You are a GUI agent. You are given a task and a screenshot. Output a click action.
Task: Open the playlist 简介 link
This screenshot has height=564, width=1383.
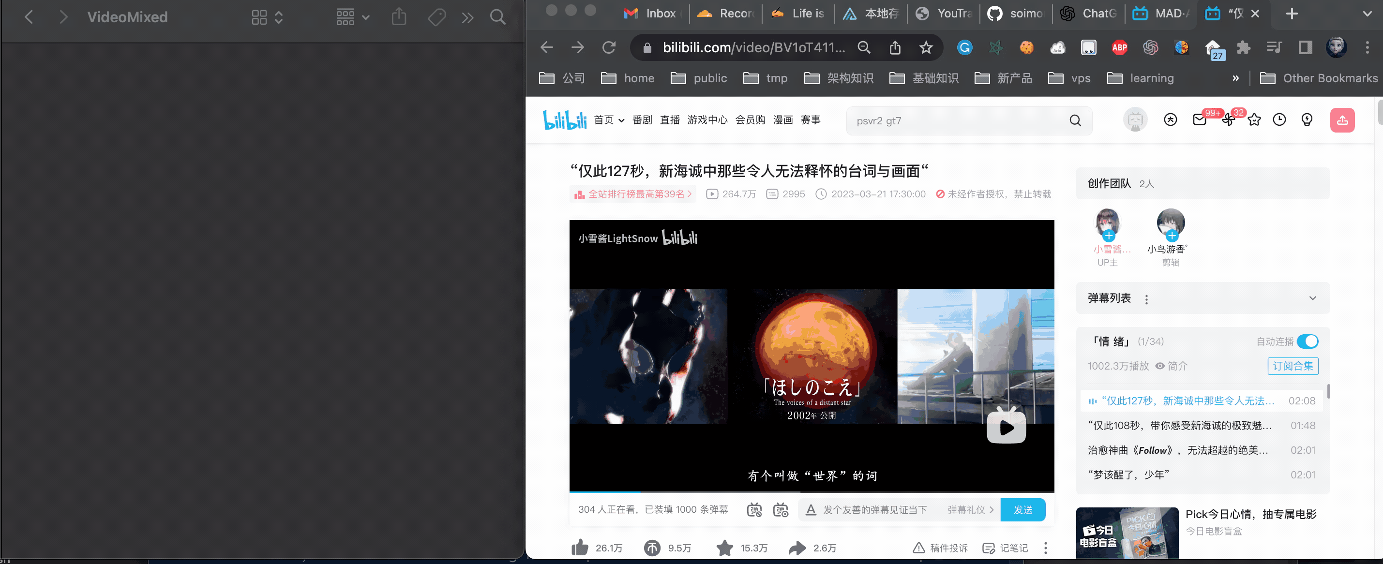point(1172,366)
